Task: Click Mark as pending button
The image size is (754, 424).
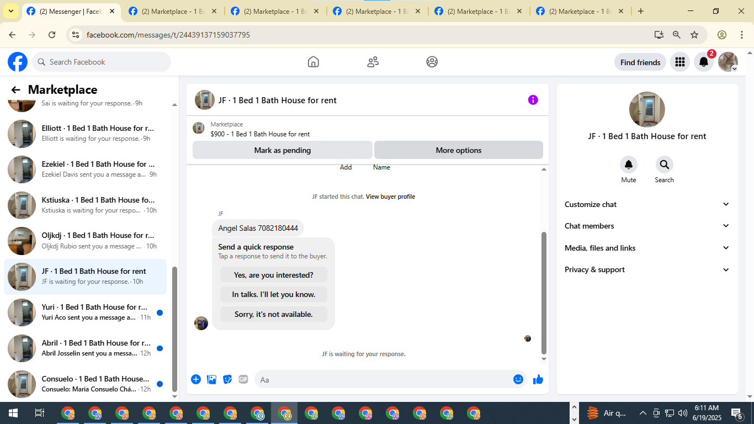Action: coord(283,150)
